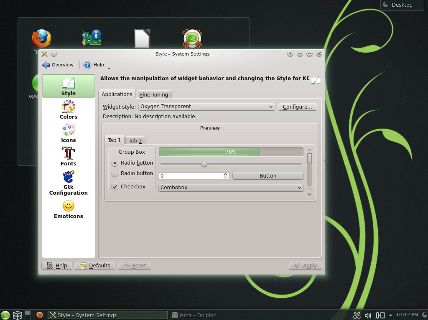Image resolution: width=428 pixels, height=320 pixels.
Task: Open the Icons settings module
Action: 68,133
